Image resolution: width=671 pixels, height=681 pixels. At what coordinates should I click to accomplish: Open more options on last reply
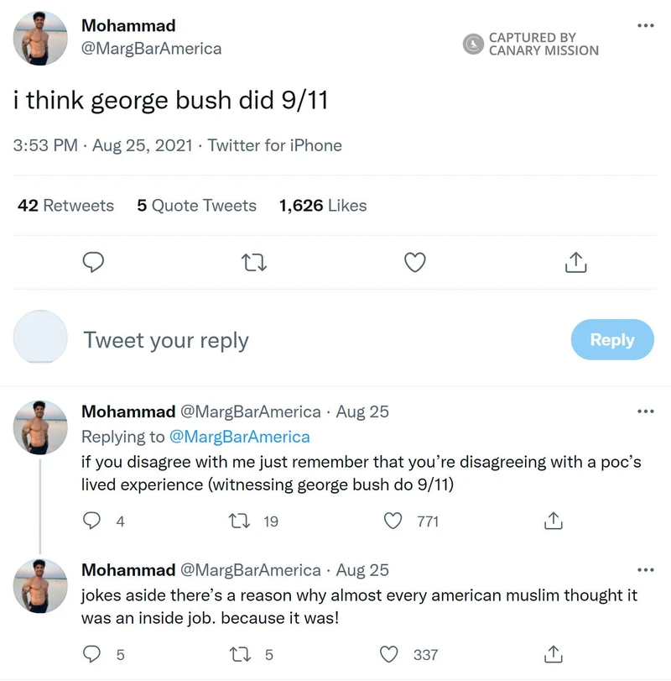click(x=645, y=569)
